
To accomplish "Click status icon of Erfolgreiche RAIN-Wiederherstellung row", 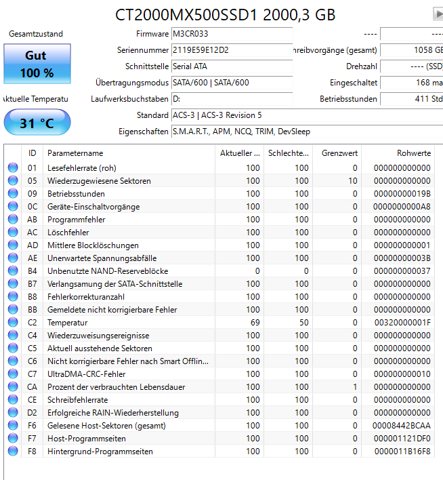I will (x=13, y=413).
